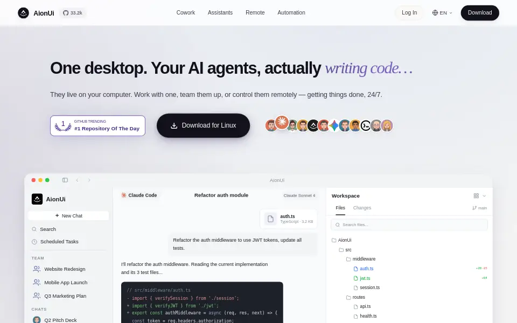Click Download for Linux

[203, 125]
